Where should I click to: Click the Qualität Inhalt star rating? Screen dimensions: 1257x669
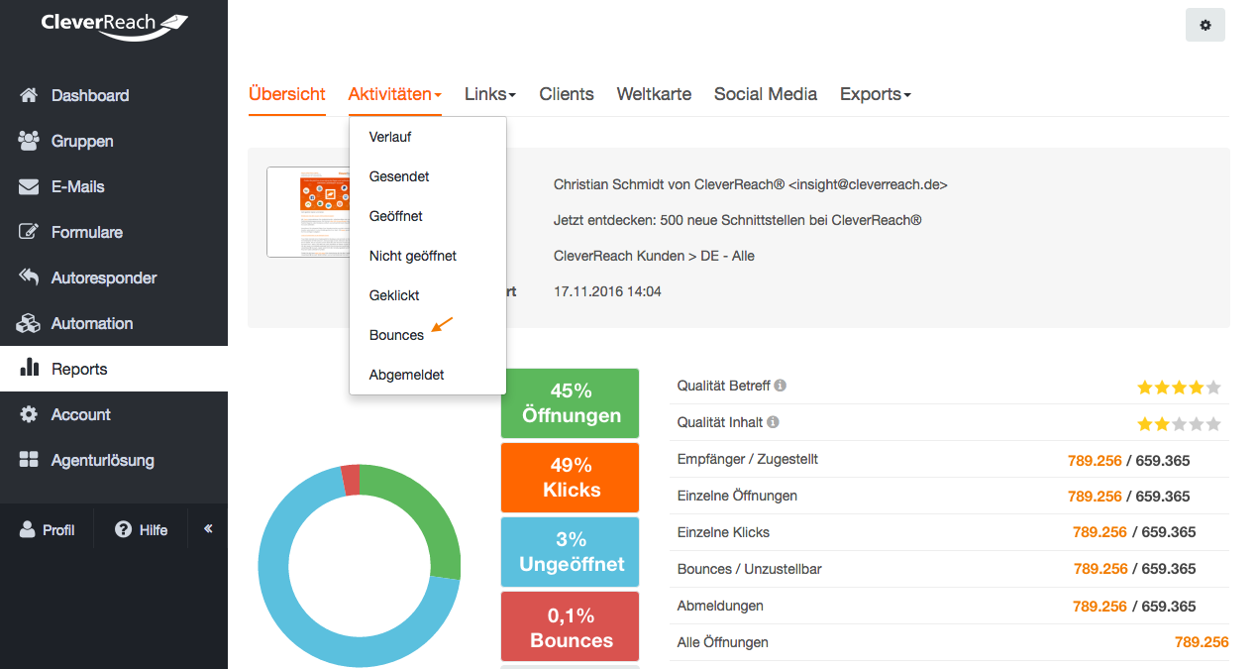click(1179, 424)
